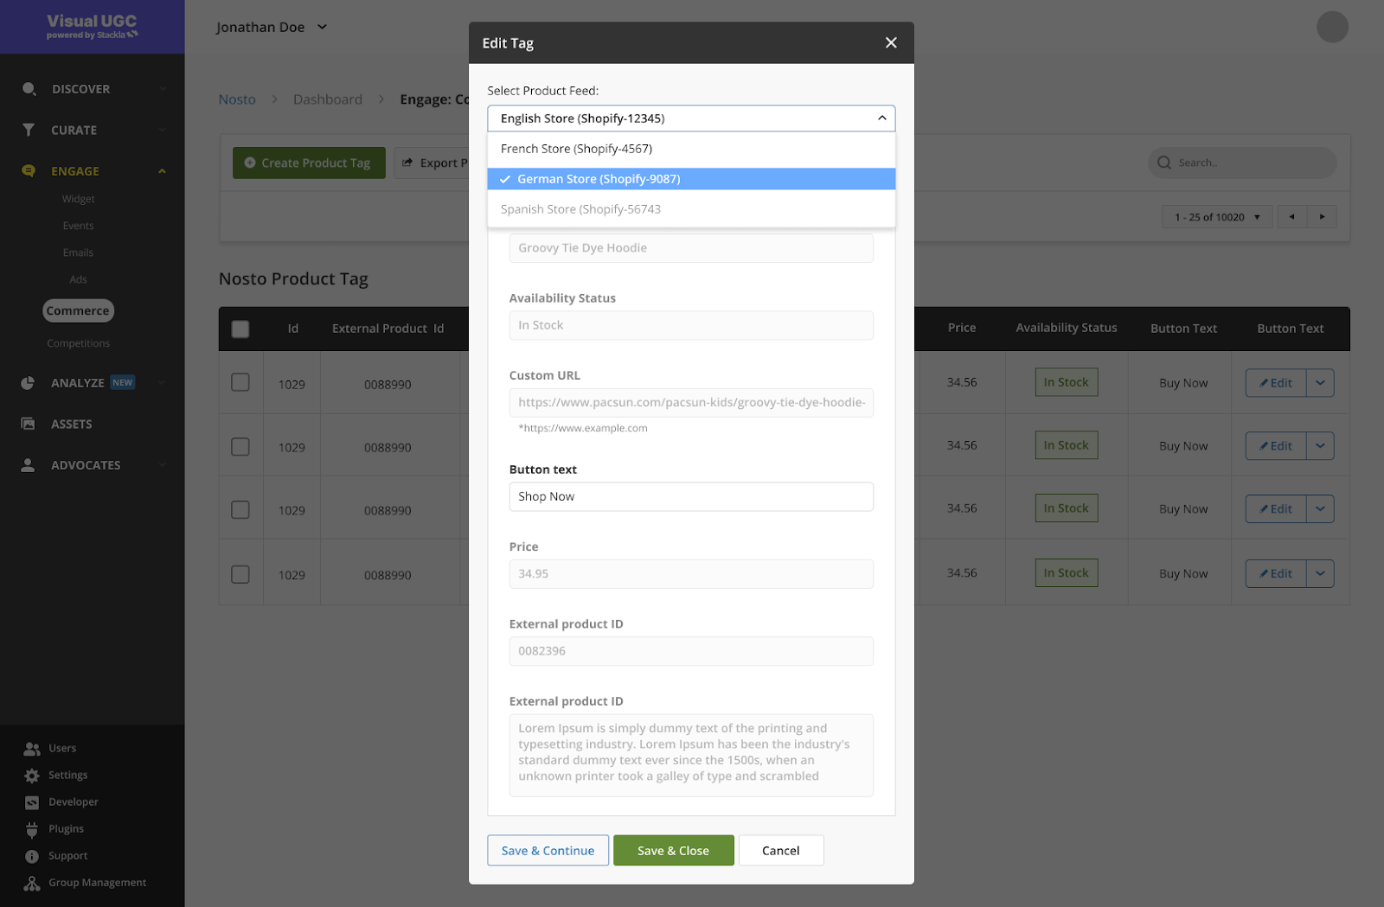Click the search magnifier icon in table toolbar
Image resolution: width=1384 pixels, height=907 pixels.
point(1164,163)
